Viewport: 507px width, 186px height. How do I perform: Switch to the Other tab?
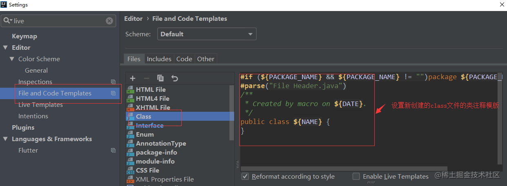pos(206,59)
